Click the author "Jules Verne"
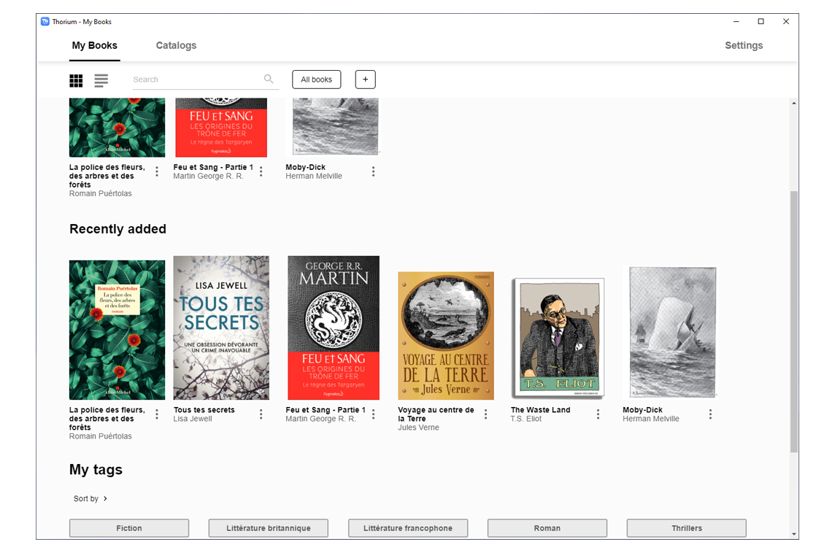Viewport: 835px width, 553px height. (418, 428)
